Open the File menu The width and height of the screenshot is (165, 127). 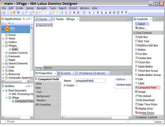click(4, 8)
